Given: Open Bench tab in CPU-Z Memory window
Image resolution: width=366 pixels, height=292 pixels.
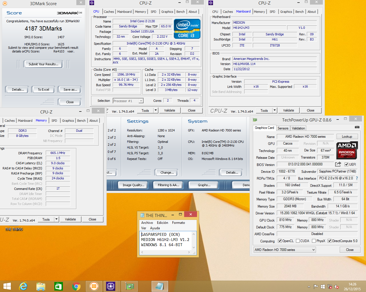Looking at the screenshot, I should 81,121.
